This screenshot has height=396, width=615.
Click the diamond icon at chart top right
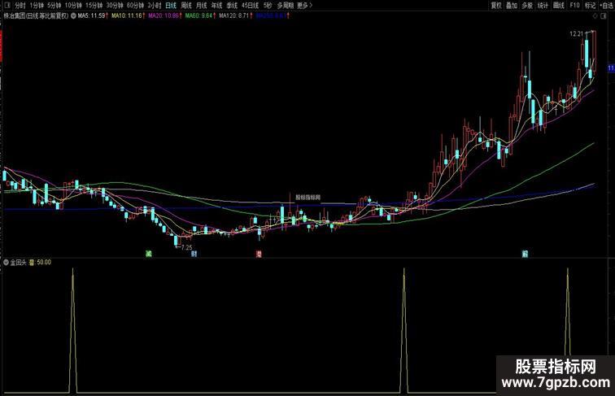click(595, 16)
